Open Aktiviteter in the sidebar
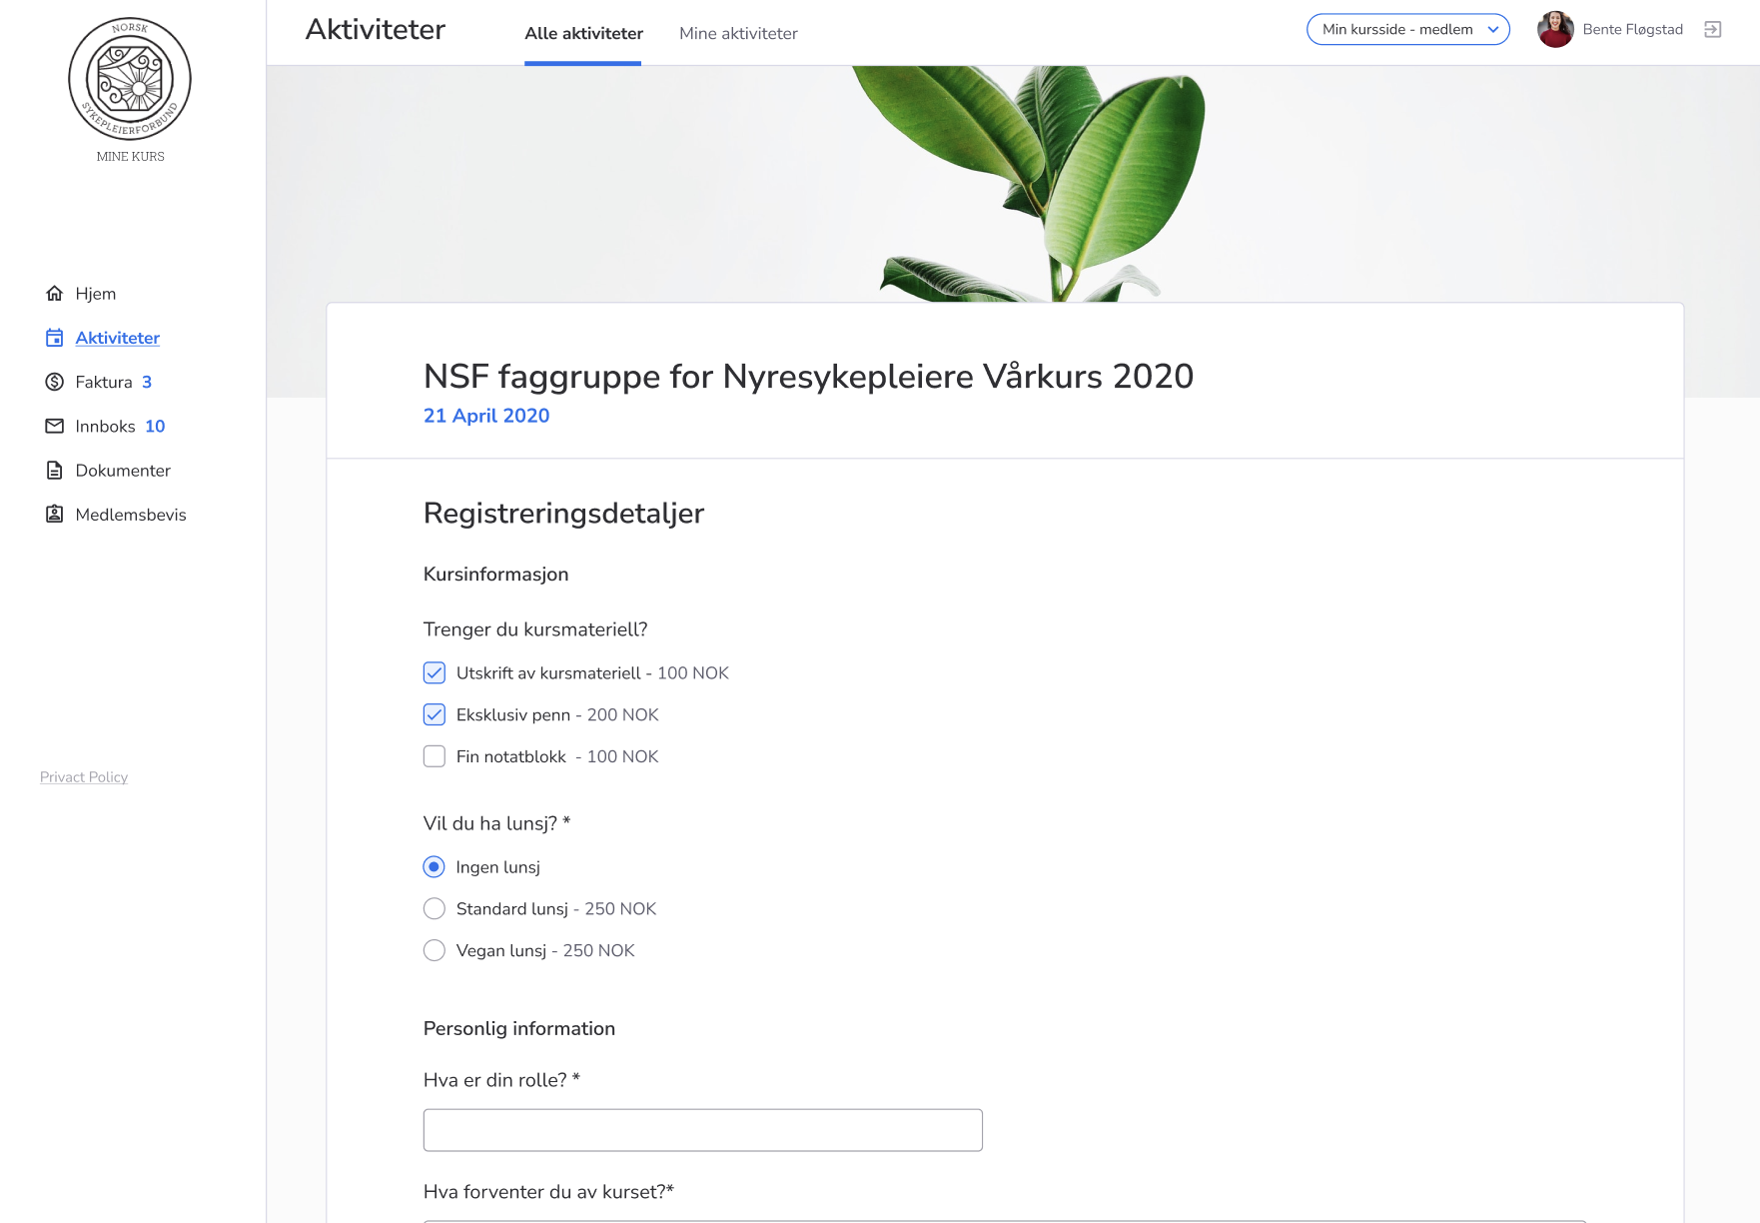 pyautogui.click(x=118, y=338)
